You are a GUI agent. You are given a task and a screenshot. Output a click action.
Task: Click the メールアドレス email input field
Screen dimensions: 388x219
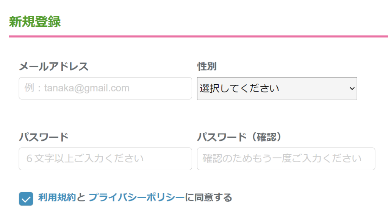(105, 89)
